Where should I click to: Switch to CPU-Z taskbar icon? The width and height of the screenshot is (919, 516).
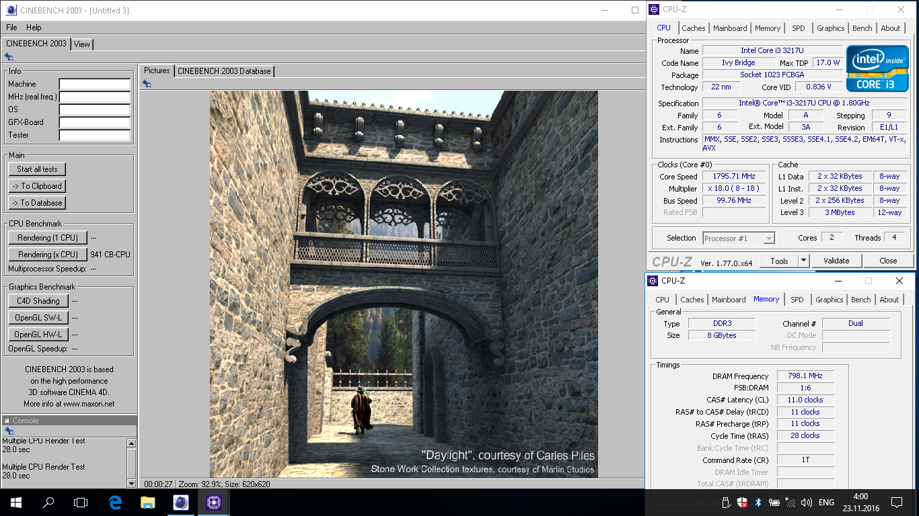(214, 502)
